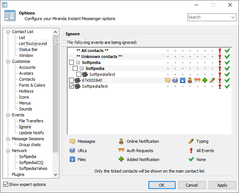Untick checked SoftpediaTest contact checkbox

(x=71, y=86)
